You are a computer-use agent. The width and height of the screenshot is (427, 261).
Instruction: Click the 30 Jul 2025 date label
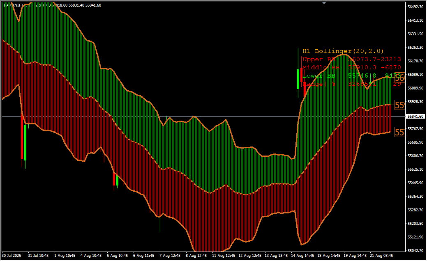tap(12, 255)
